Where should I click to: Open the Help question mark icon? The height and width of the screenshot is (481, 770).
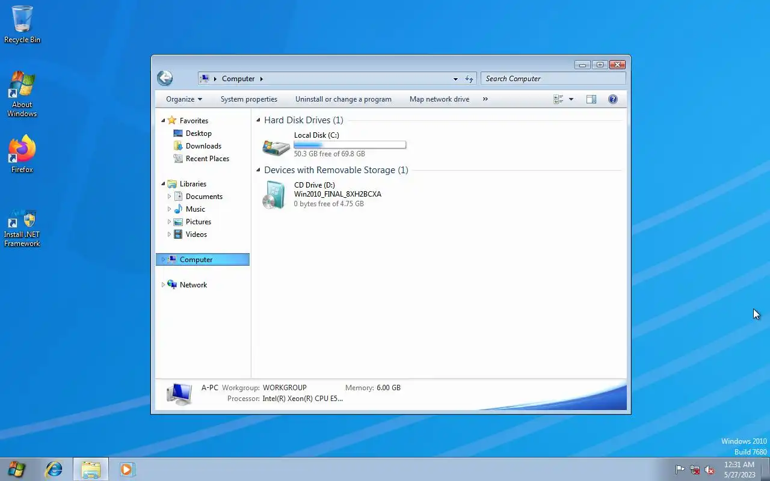tap(613, 99)
